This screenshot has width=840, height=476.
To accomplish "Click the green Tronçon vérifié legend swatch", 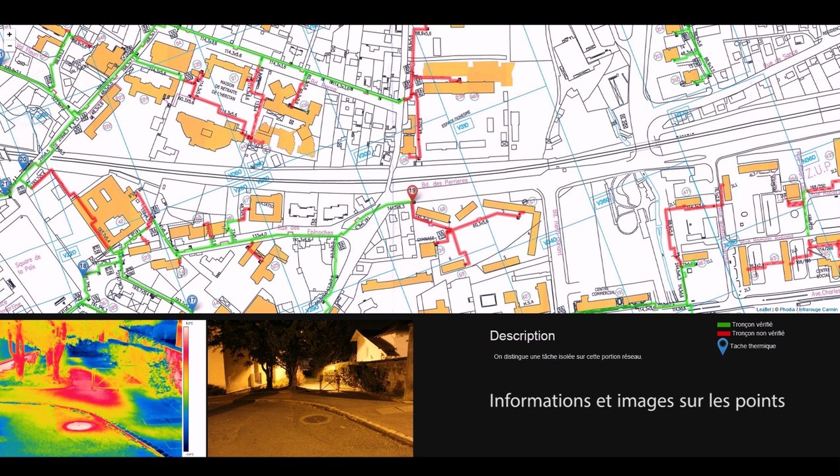I will [724, 325].
